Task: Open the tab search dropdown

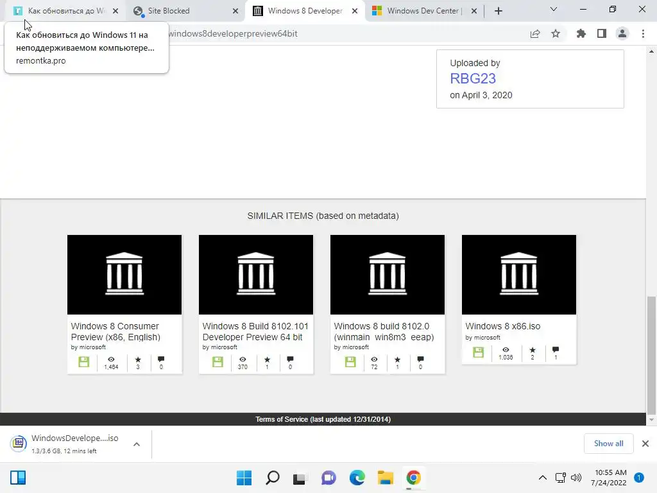Action: coord(554,9)
